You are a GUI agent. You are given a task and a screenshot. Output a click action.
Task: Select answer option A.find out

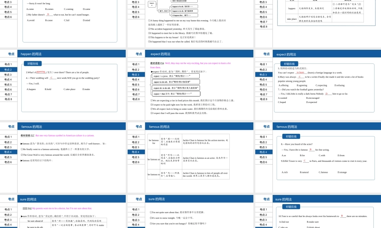point(284,222)
